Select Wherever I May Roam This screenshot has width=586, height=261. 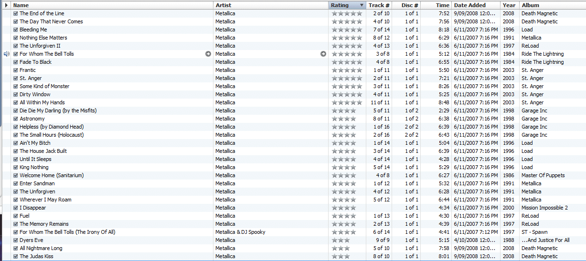[x=45, y=200]
